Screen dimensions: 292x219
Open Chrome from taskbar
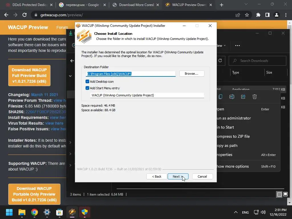(x=35, y=212)
